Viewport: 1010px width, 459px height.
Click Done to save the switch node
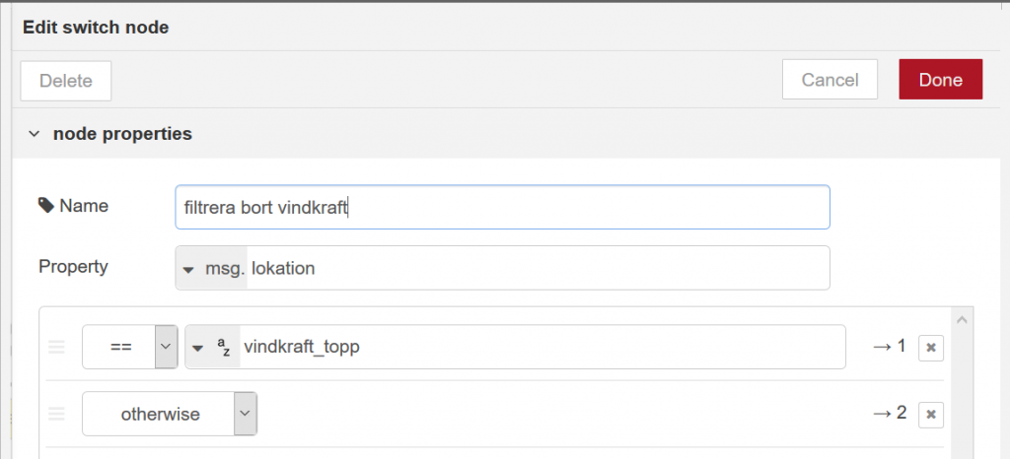click(940, 80)
